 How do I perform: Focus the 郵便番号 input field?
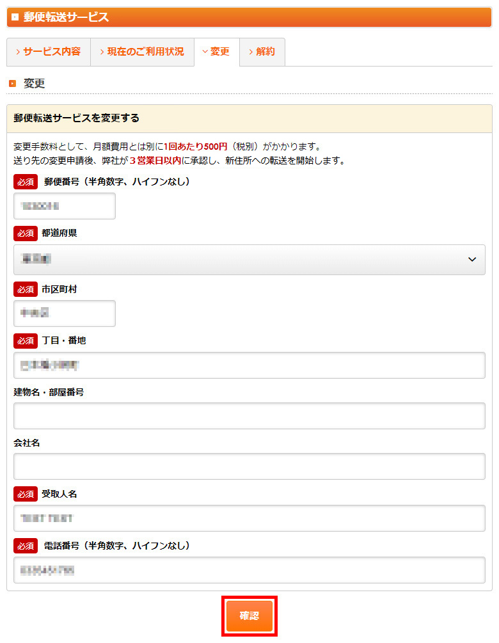tap(65, 206)
